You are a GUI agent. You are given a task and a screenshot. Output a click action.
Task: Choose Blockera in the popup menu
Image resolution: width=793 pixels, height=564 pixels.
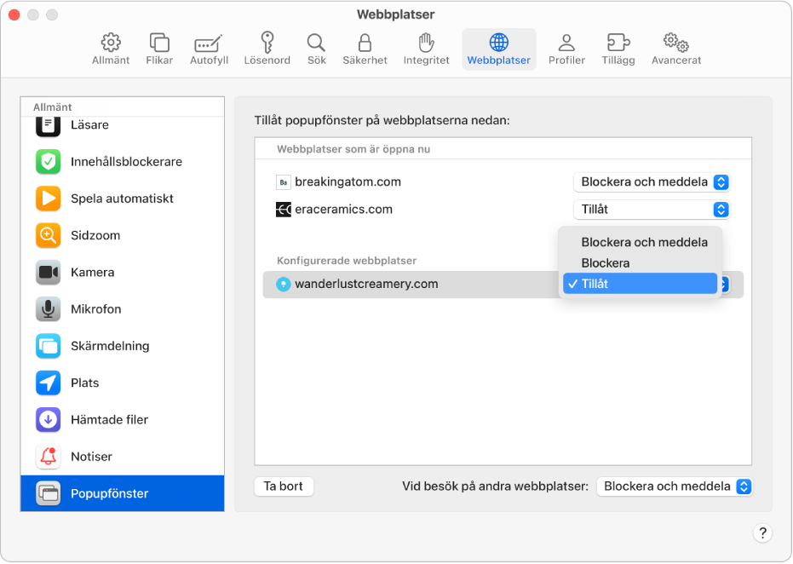(x=606, y=263)
